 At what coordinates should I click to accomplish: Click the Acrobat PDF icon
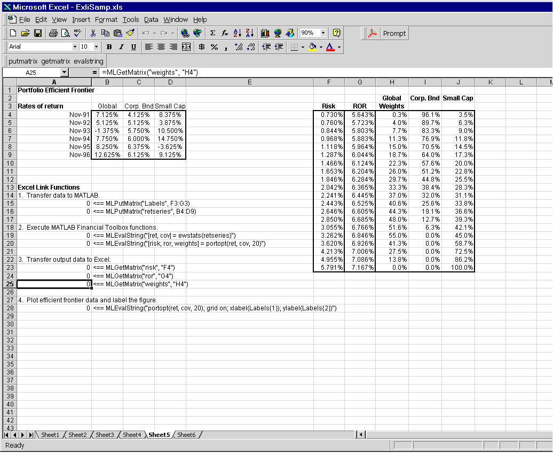373,33
